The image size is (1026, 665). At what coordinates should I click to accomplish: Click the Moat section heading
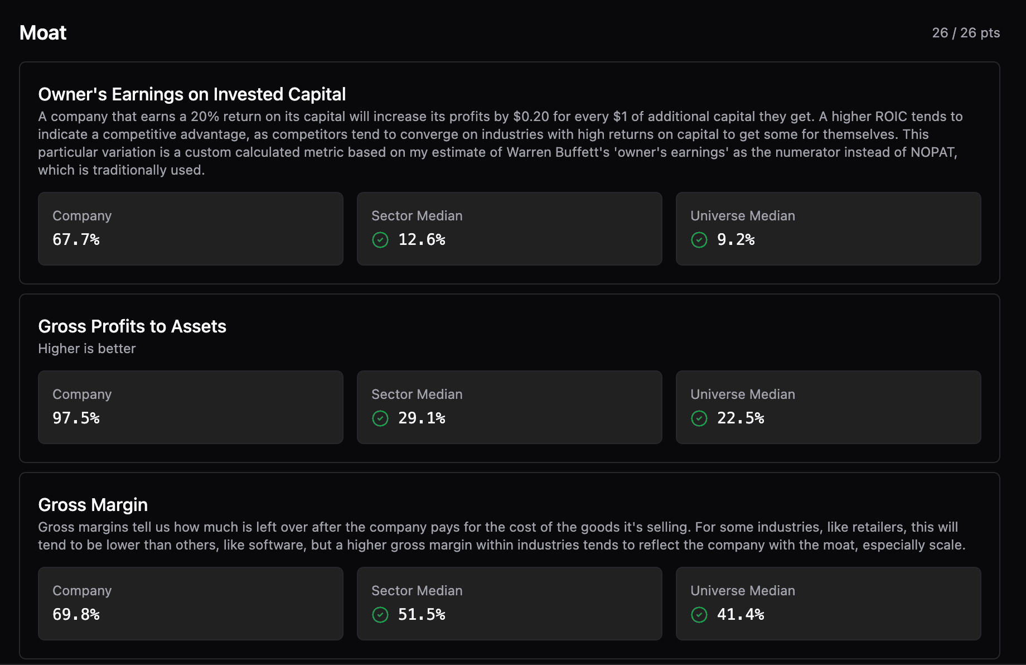coord(43,33)
